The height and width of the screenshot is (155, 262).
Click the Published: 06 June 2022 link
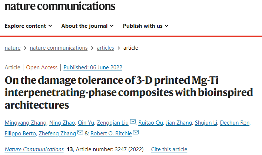[x=93, y=67]
